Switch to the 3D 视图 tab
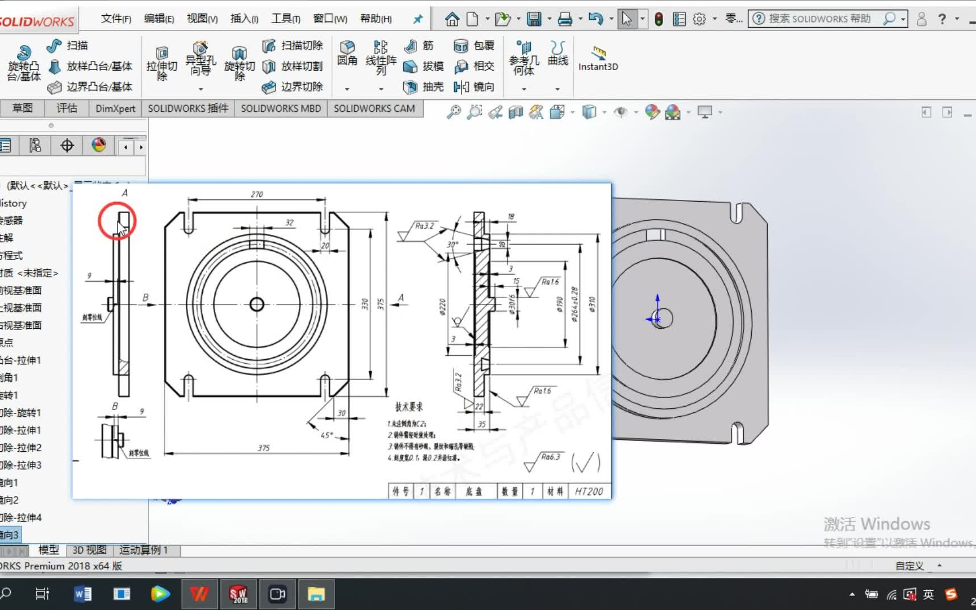The width and height of the screenshot is (976, 610). pyautogui.click(x=89, y=550)
